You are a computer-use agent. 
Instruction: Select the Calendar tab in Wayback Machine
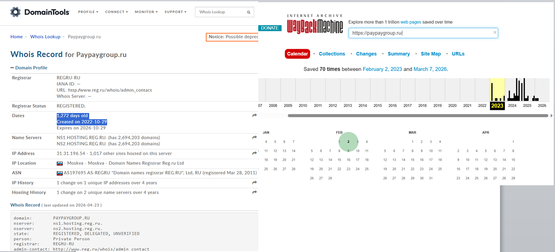[x=297, y=54]
